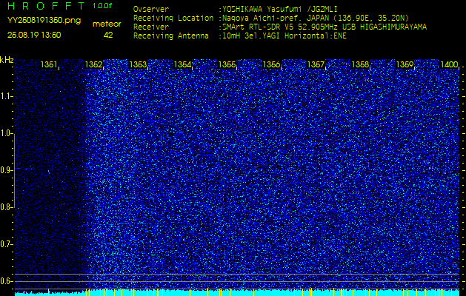Click the 0.8 frequency axis label
Viewport: 466px width, 296px height.
(x=6, y=207)
